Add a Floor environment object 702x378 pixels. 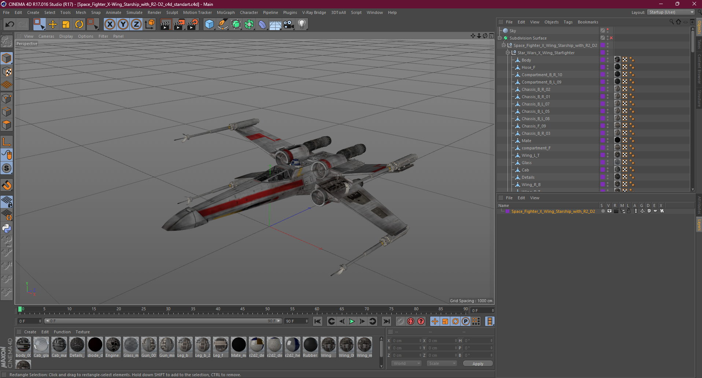pos(275,25)
